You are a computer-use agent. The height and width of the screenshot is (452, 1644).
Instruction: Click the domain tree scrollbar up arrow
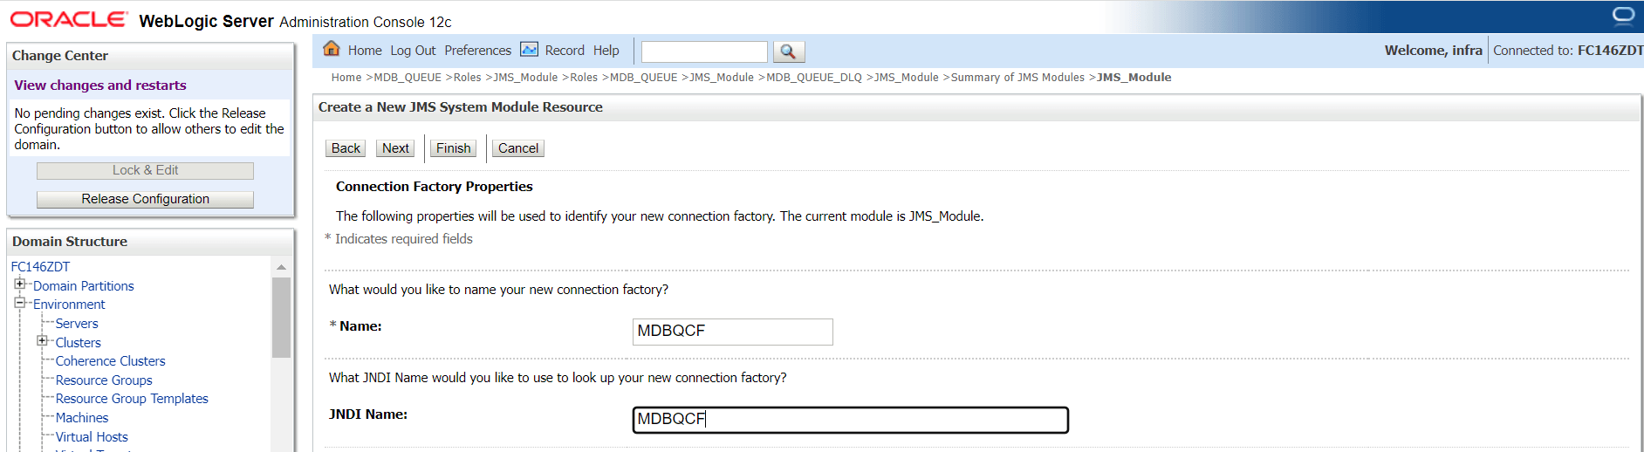(x=281, y=267)
